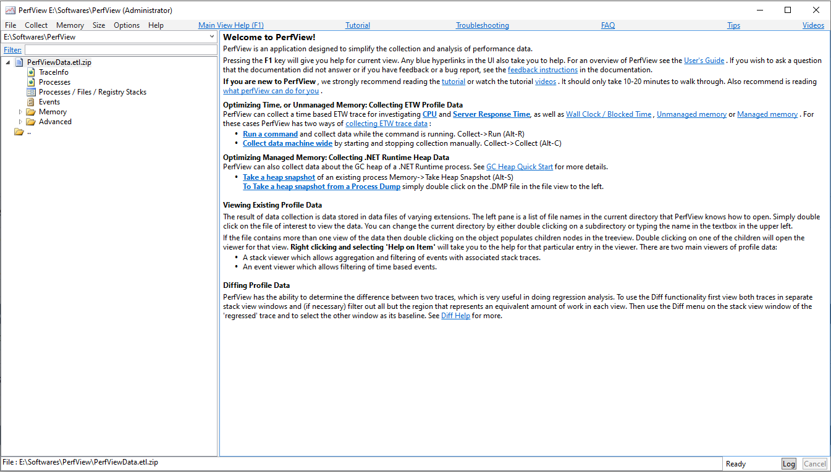This screenshot has width=831, height=472.
Task: Open the Help menu
Action: pos(156,25)
